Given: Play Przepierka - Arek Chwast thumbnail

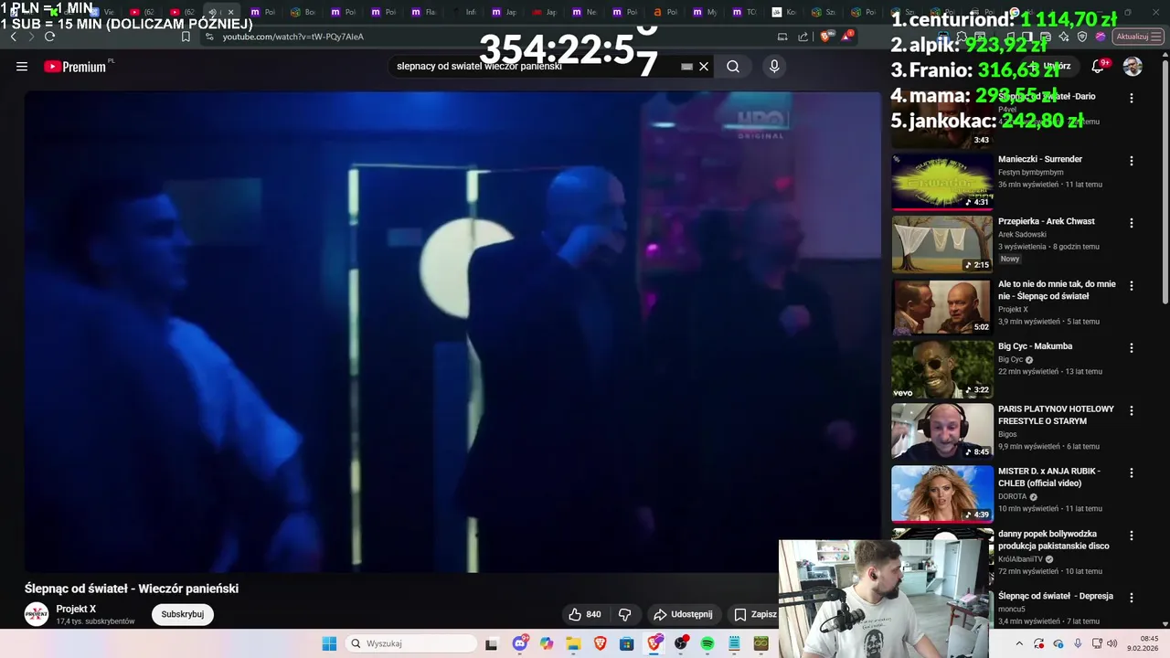Looking at the screenshot, I should [942, 244].
